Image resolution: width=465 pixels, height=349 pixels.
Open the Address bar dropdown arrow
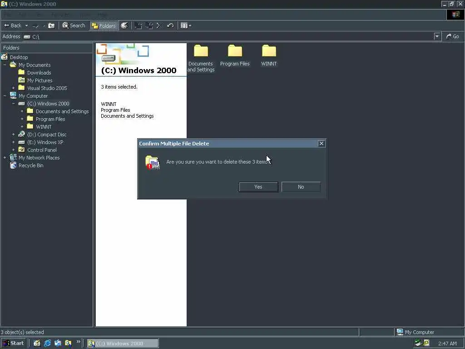[x=437, y=36]
